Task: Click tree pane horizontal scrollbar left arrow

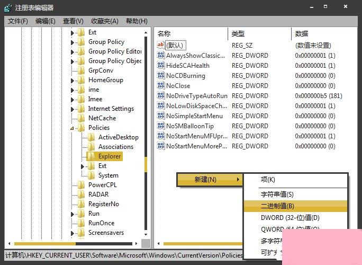Action: [9, 243]
